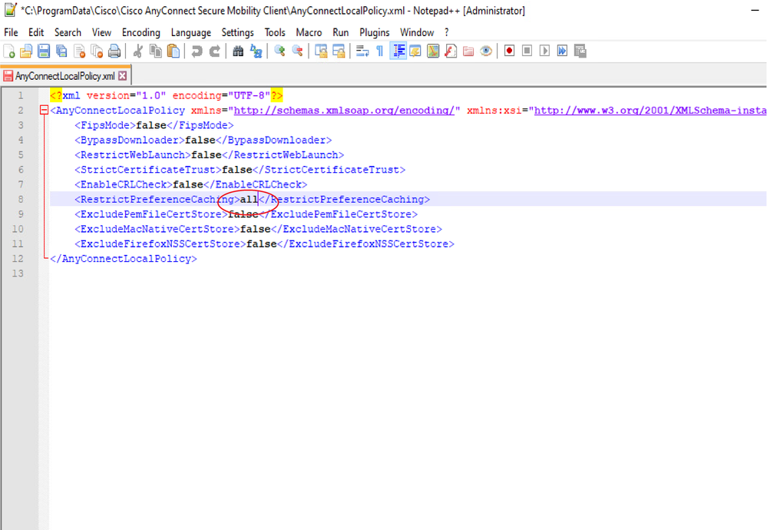
Task: Click the Save All icon
Action: pos(61,51)
